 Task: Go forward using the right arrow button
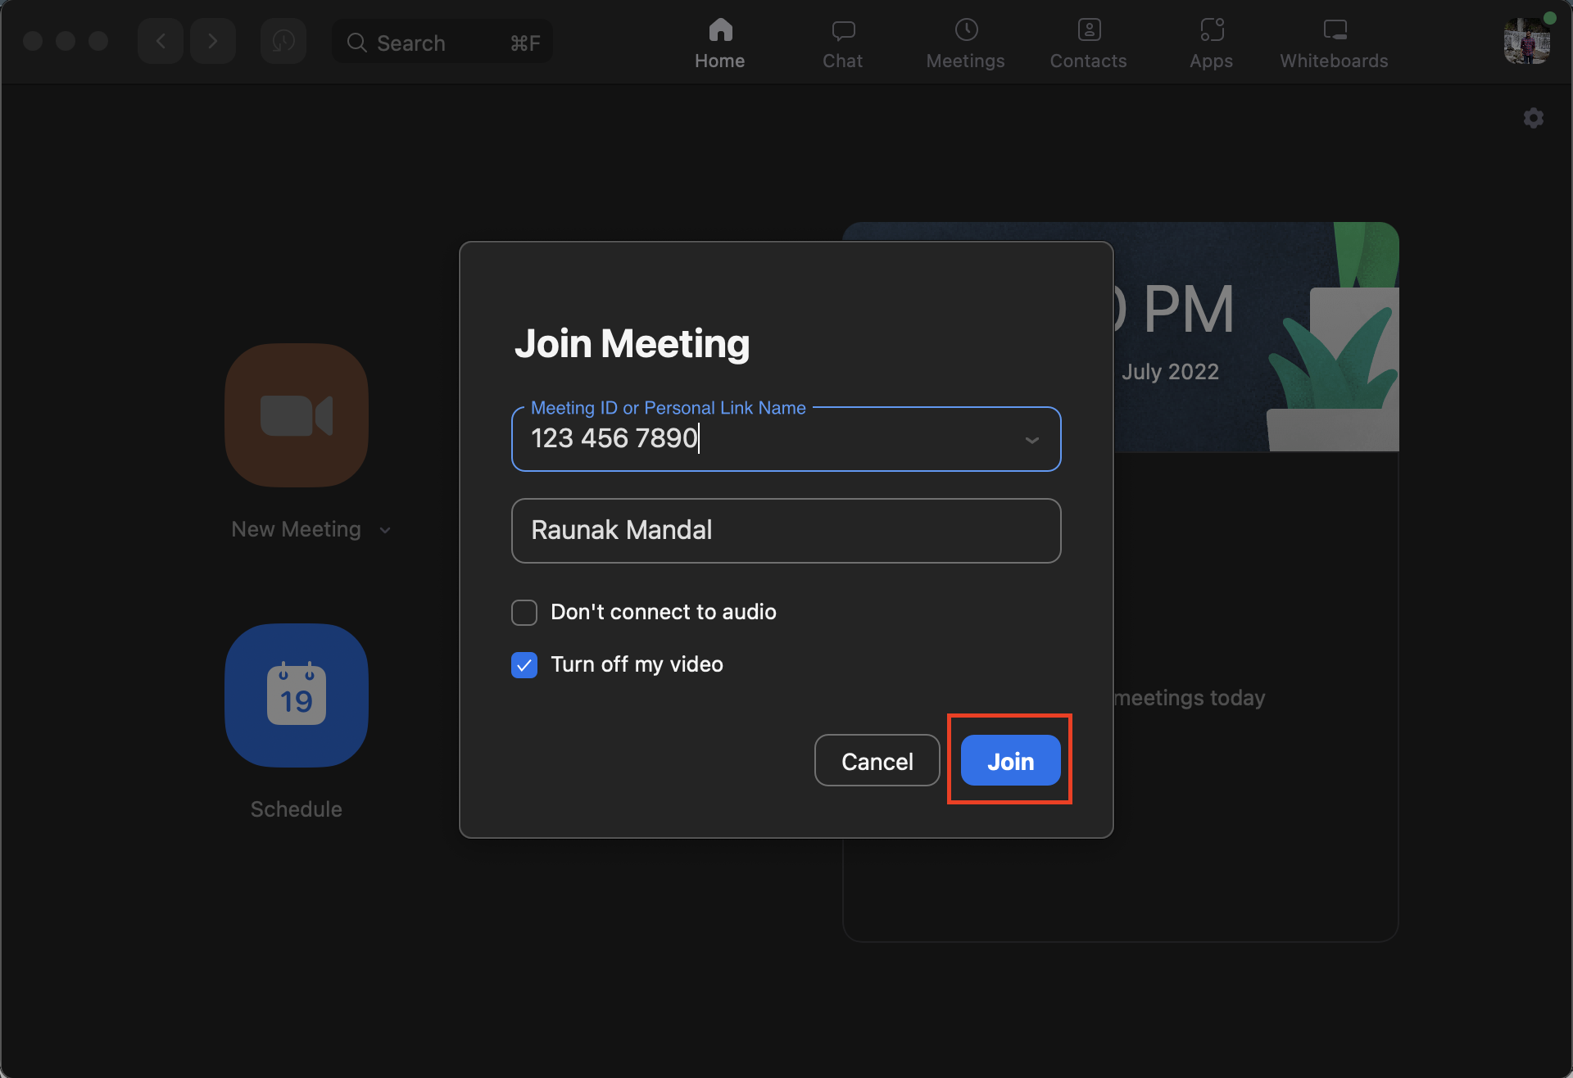pos(213,42)
